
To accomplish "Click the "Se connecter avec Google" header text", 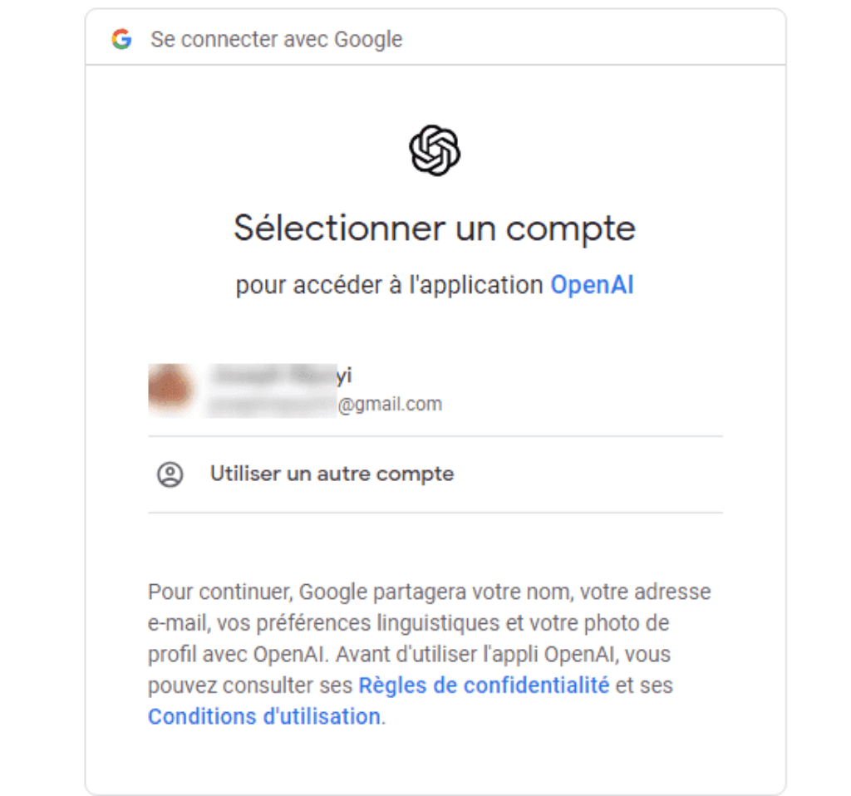I will pos(276,39).
